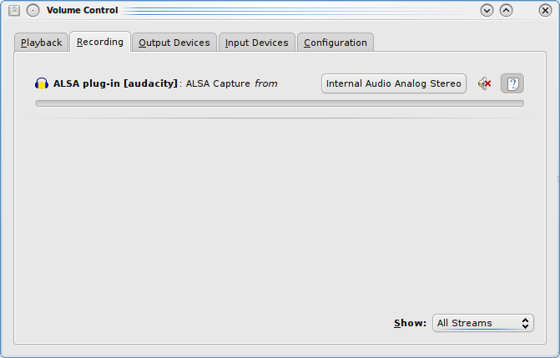The image size is (560, 358).
Task: Click the Show combo box arrows
Action: point(525,323)
